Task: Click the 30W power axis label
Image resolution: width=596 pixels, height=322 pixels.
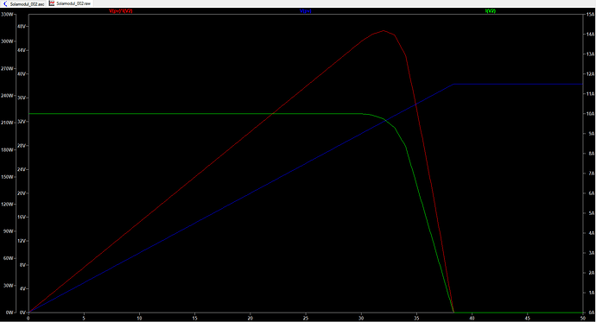Action: (8, 286)
